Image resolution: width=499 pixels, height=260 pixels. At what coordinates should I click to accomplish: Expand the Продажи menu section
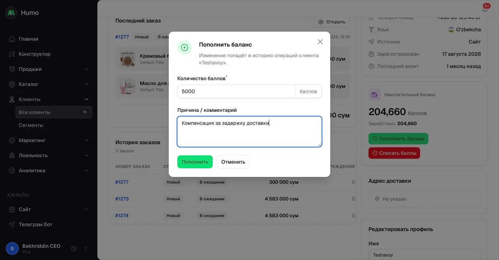87,69
